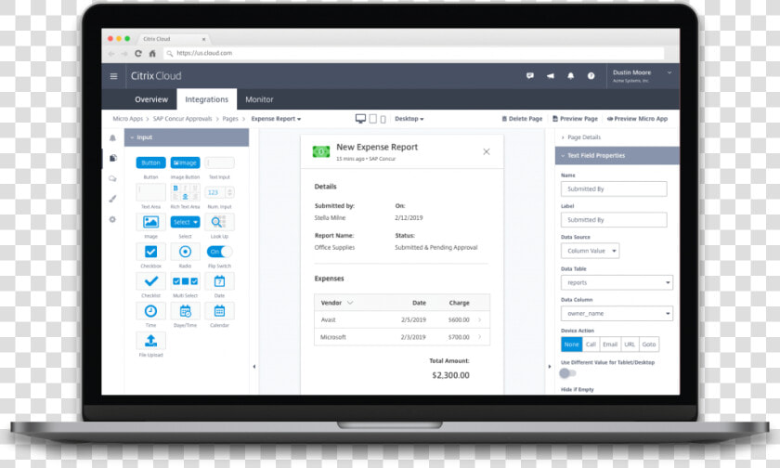Go to SAP Concur Approvals breadcrumb

(182, 119)
